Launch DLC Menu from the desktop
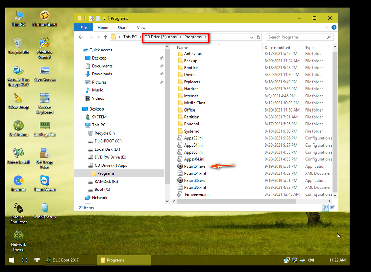This screenshot has height=272, width=371. click(x=18, y=129)
